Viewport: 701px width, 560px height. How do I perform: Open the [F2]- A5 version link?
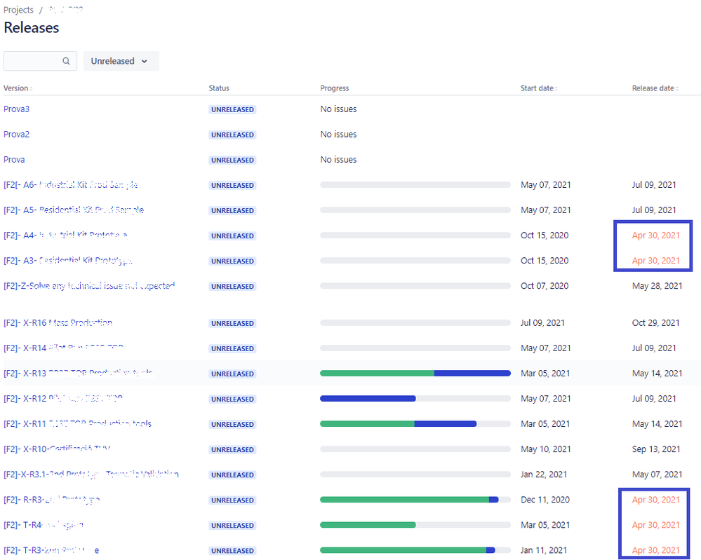[74, 210]
